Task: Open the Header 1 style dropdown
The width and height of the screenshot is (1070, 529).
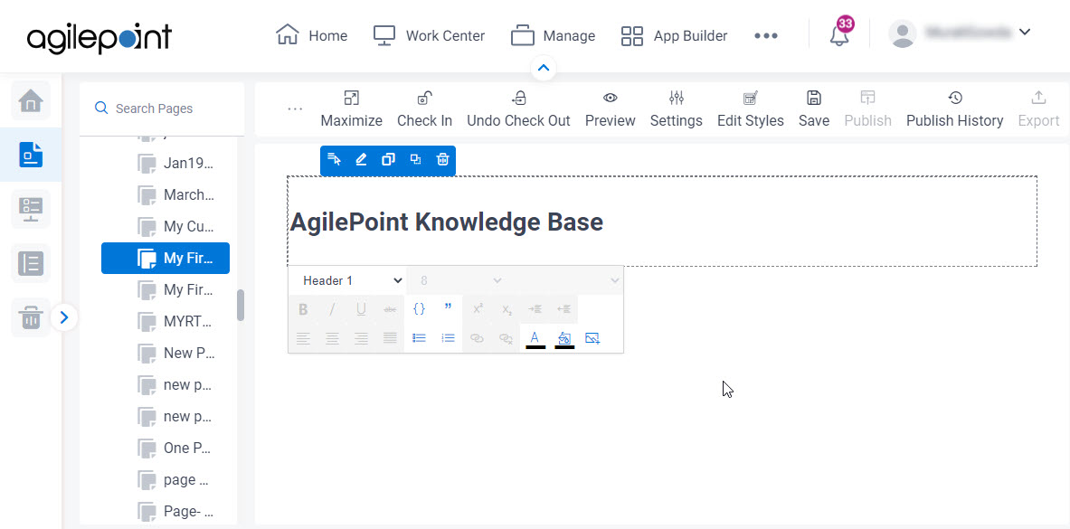Action: click(x=347, y=280)
